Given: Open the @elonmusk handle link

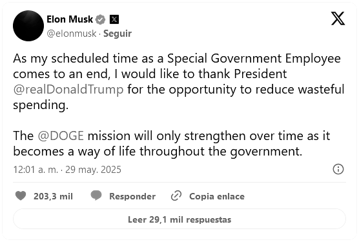Looking at the screenshot, I should tap(72, 34).
